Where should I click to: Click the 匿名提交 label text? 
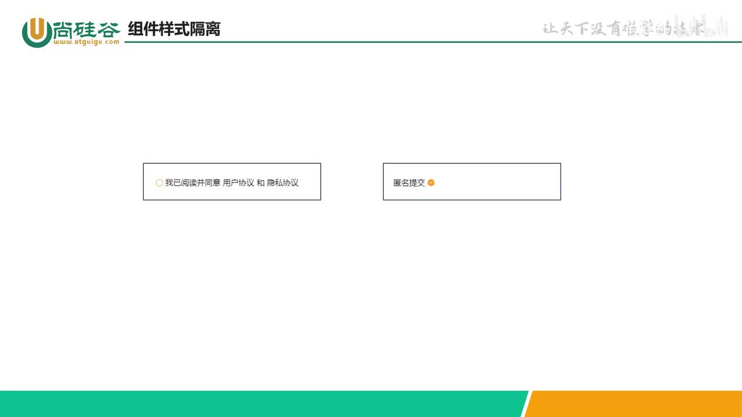tap(409, 182)
